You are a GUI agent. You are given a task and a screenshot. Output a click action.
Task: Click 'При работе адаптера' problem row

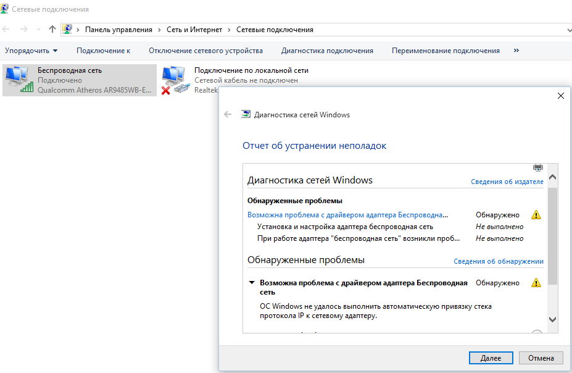[359, 238]
